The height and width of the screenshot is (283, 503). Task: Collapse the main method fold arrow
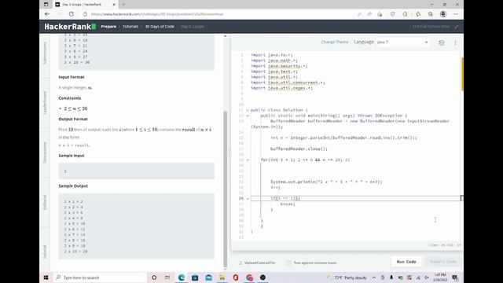pos(248,116)
